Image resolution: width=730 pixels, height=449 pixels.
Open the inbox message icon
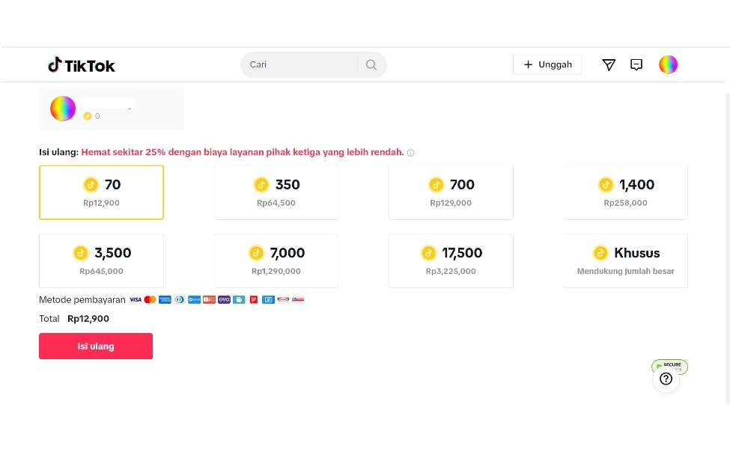(636, 64)
